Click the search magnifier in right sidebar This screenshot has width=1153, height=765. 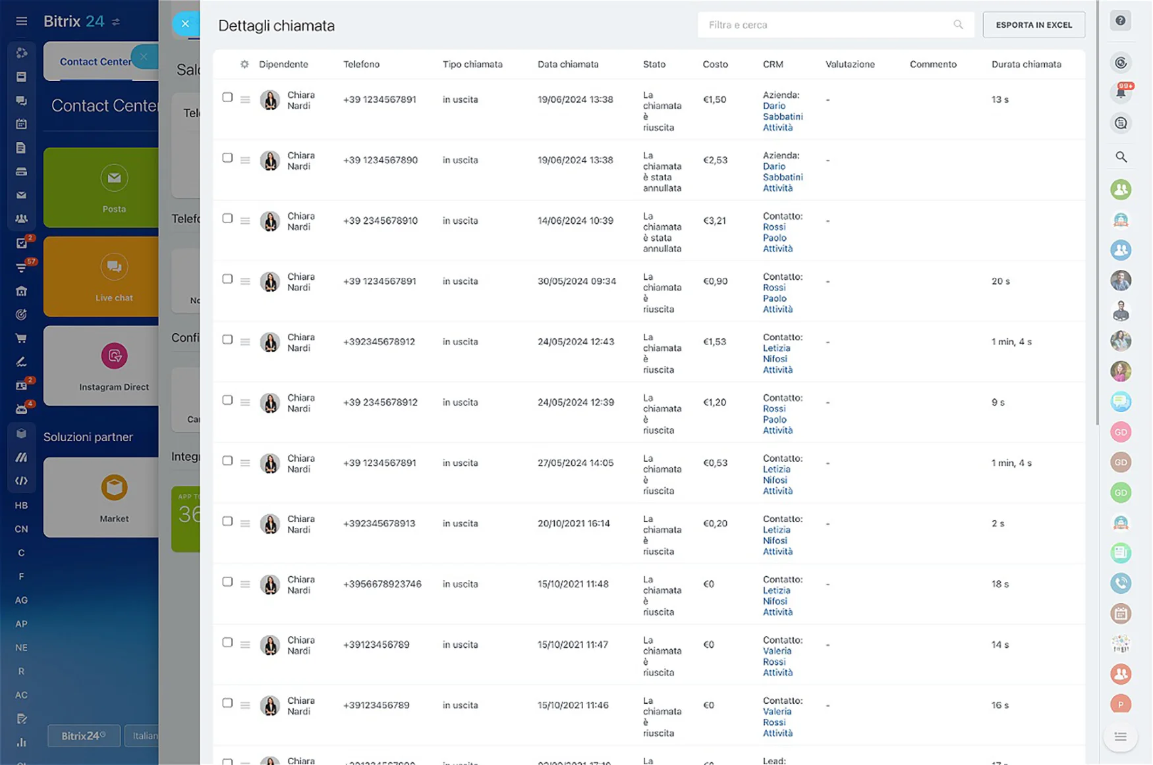[x=1120, y=157]
